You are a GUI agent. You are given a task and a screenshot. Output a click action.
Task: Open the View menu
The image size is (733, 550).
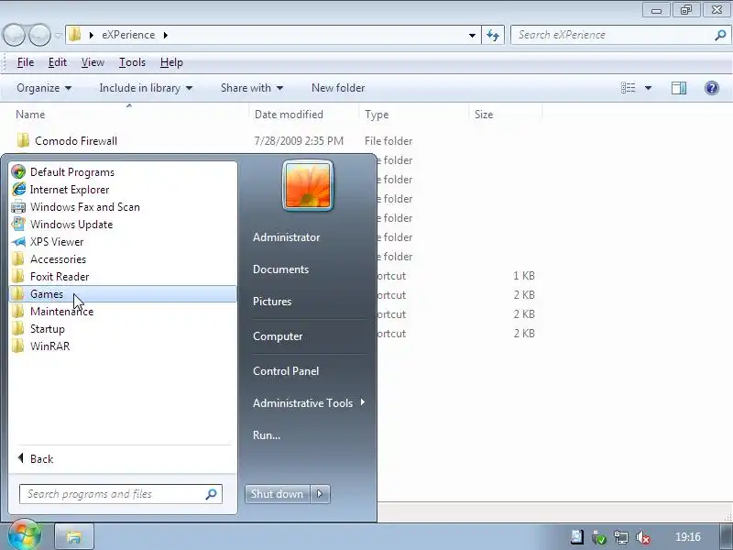[x=93, y=62]
